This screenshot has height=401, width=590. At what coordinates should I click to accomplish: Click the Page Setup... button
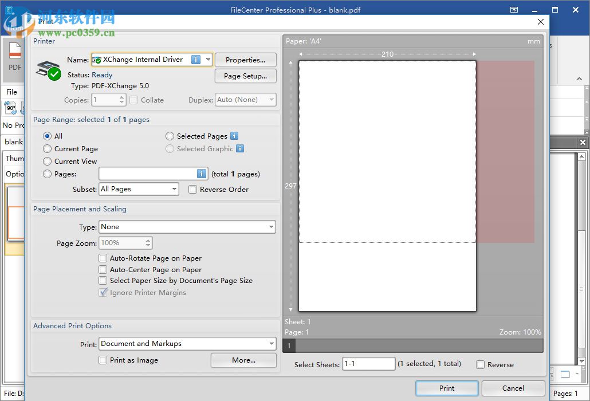[x=245, y=76]
